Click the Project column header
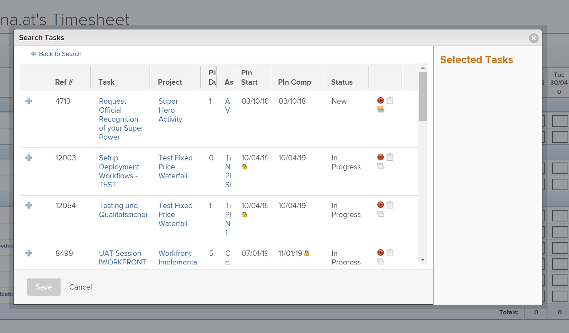This screenshot has width=569, height=333. 170,82
